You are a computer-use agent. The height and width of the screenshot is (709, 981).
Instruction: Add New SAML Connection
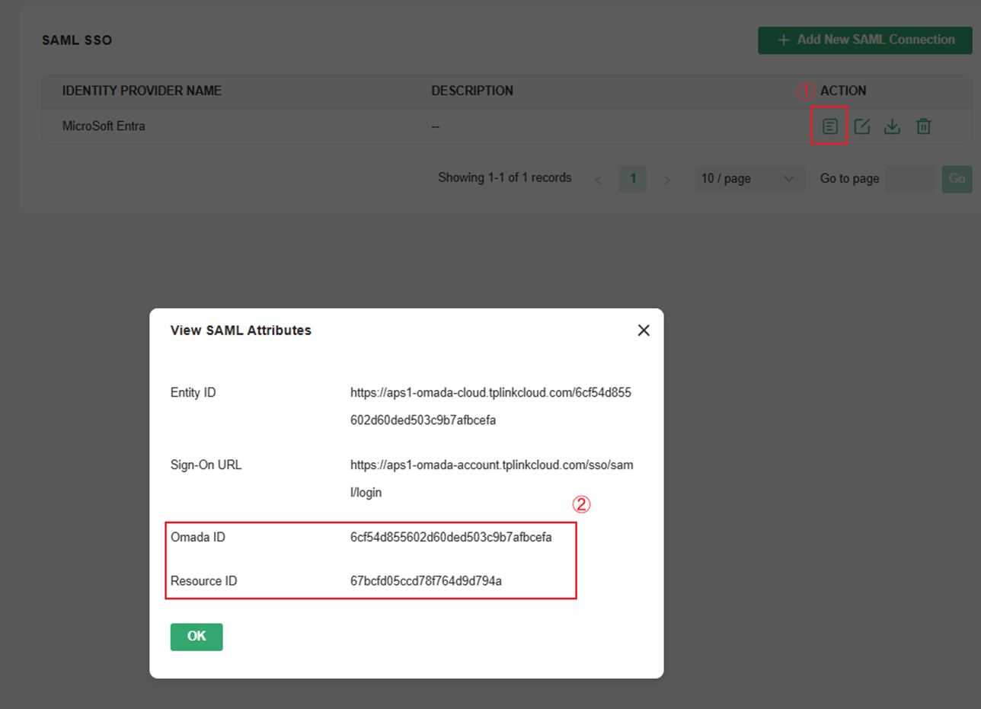(865, 40)
